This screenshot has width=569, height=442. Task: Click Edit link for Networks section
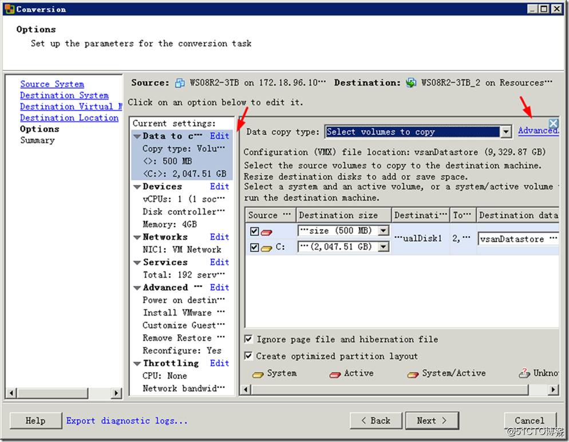pyautogui.click(x=219, y=237)
